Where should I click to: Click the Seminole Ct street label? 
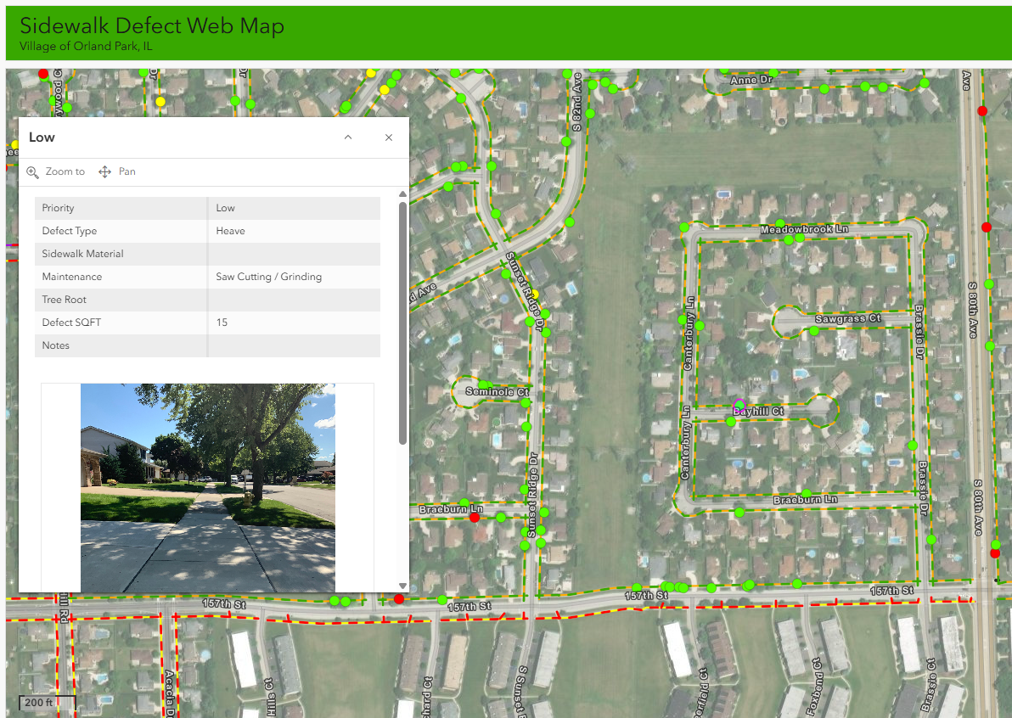click(497, 391)
